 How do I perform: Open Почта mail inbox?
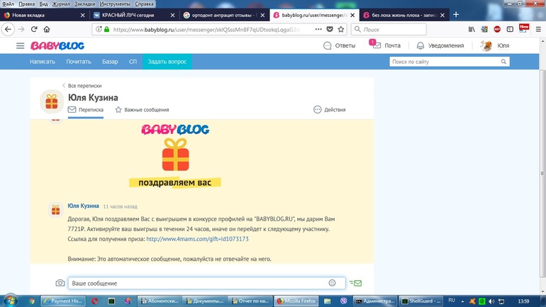386,45
